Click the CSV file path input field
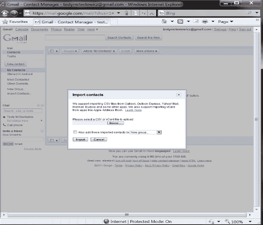Viewport: 263px width, 225px height. (x=90, y=123)
